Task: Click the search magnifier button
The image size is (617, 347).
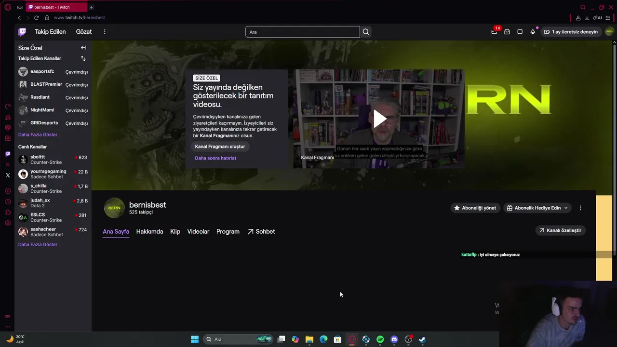Action: 366,32
